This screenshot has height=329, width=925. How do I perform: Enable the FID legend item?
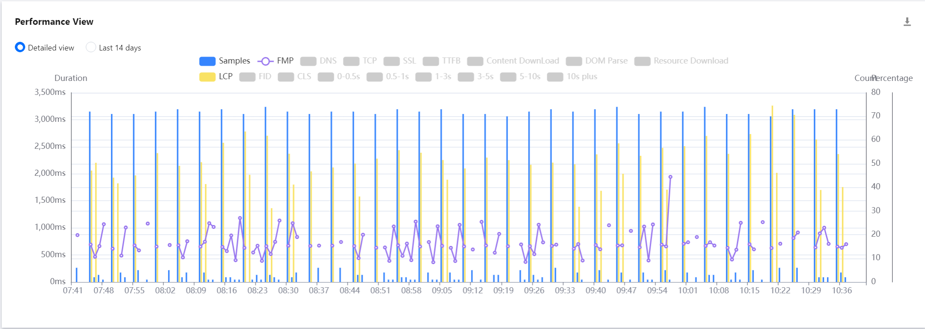255,77
